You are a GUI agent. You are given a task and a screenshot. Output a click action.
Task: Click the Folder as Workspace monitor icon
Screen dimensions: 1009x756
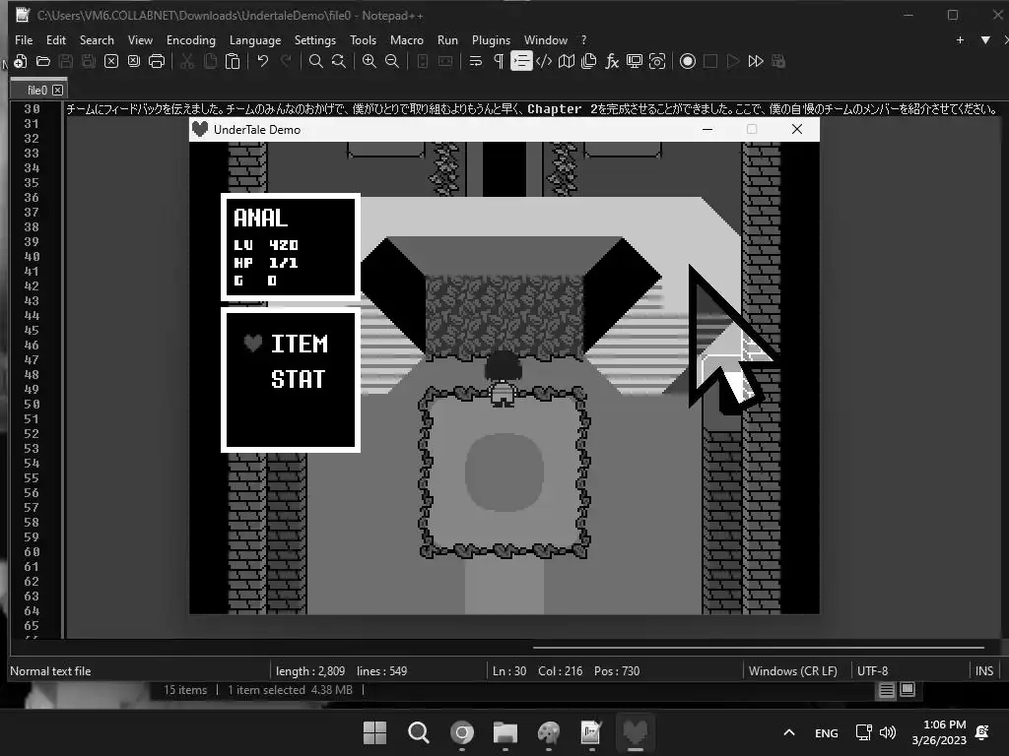(635, 61)
